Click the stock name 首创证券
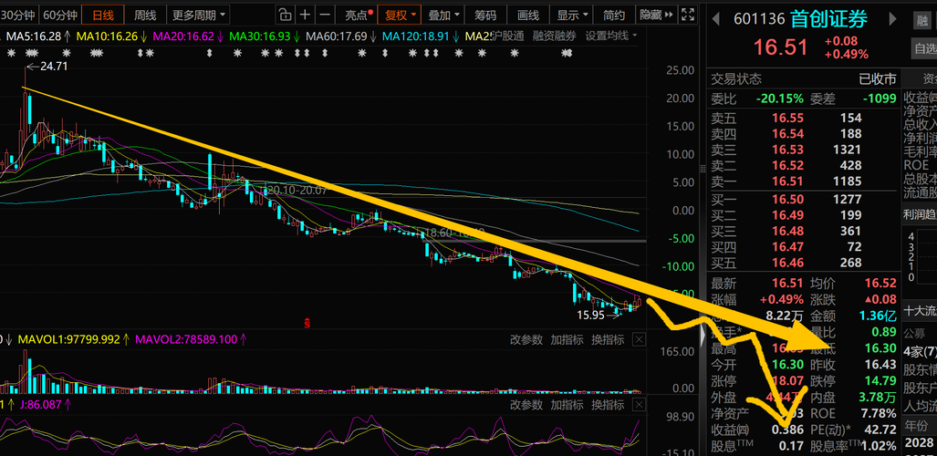Image resolution: width=937 pixels, height=456 pixels. 828,19
